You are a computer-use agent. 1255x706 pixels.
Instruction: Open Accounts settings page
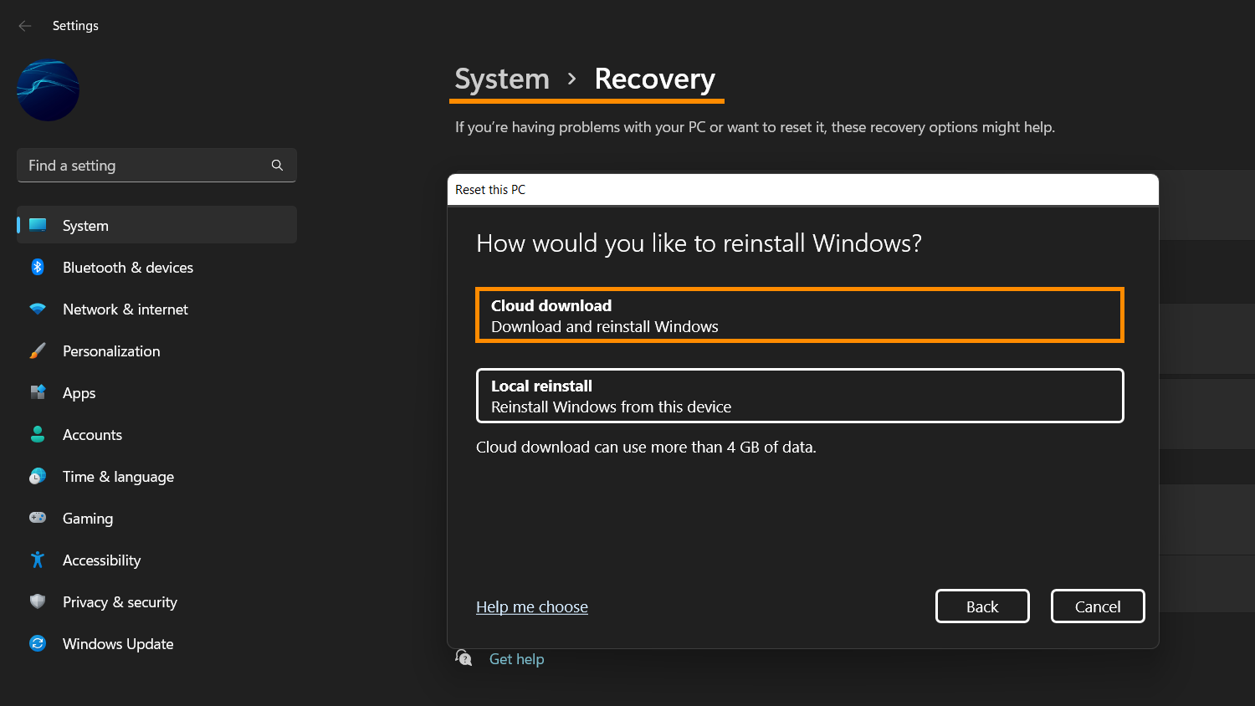click(x=92, y=435)
